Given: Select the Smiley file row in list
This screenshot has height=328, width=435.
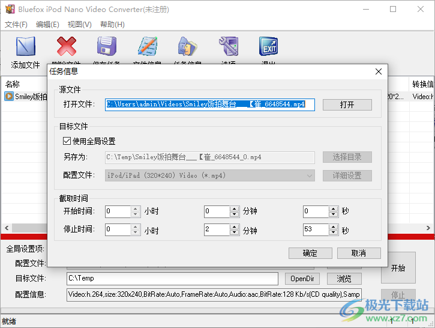Looking at the screenshot, I should [26, 96].
